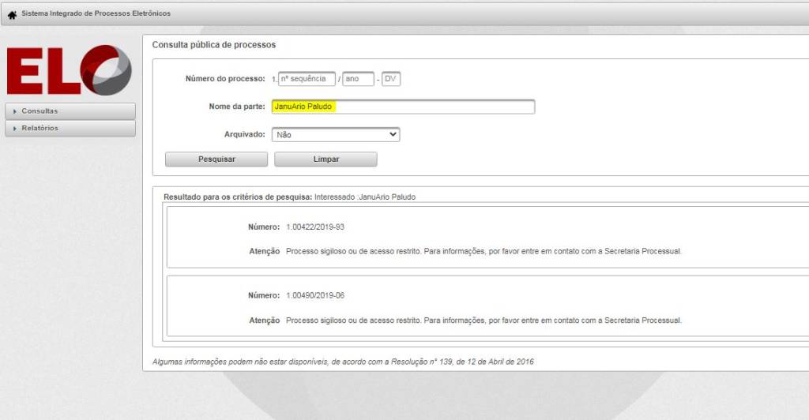Expand the Consultas menu

point(70,111)
